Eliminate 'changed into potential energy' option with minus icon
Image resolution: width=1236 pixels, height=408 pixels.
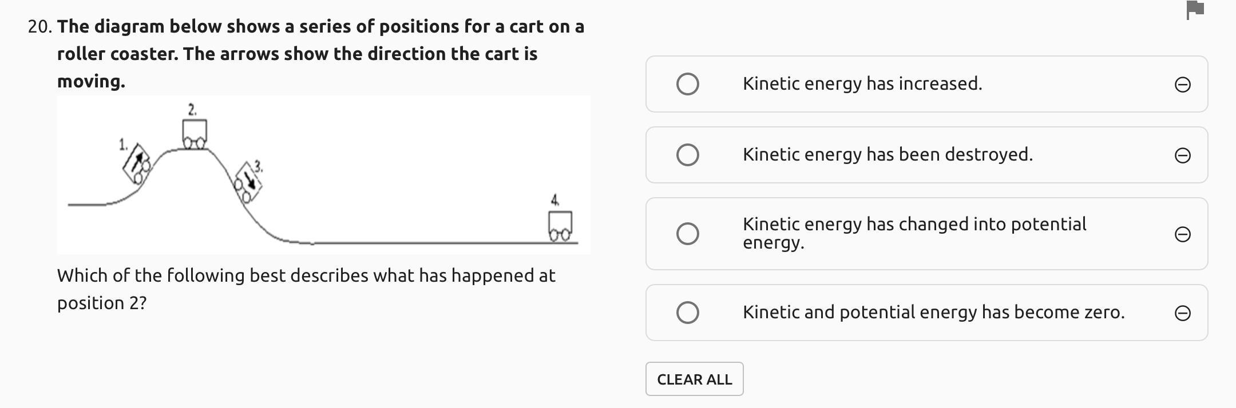(1182, 234)
